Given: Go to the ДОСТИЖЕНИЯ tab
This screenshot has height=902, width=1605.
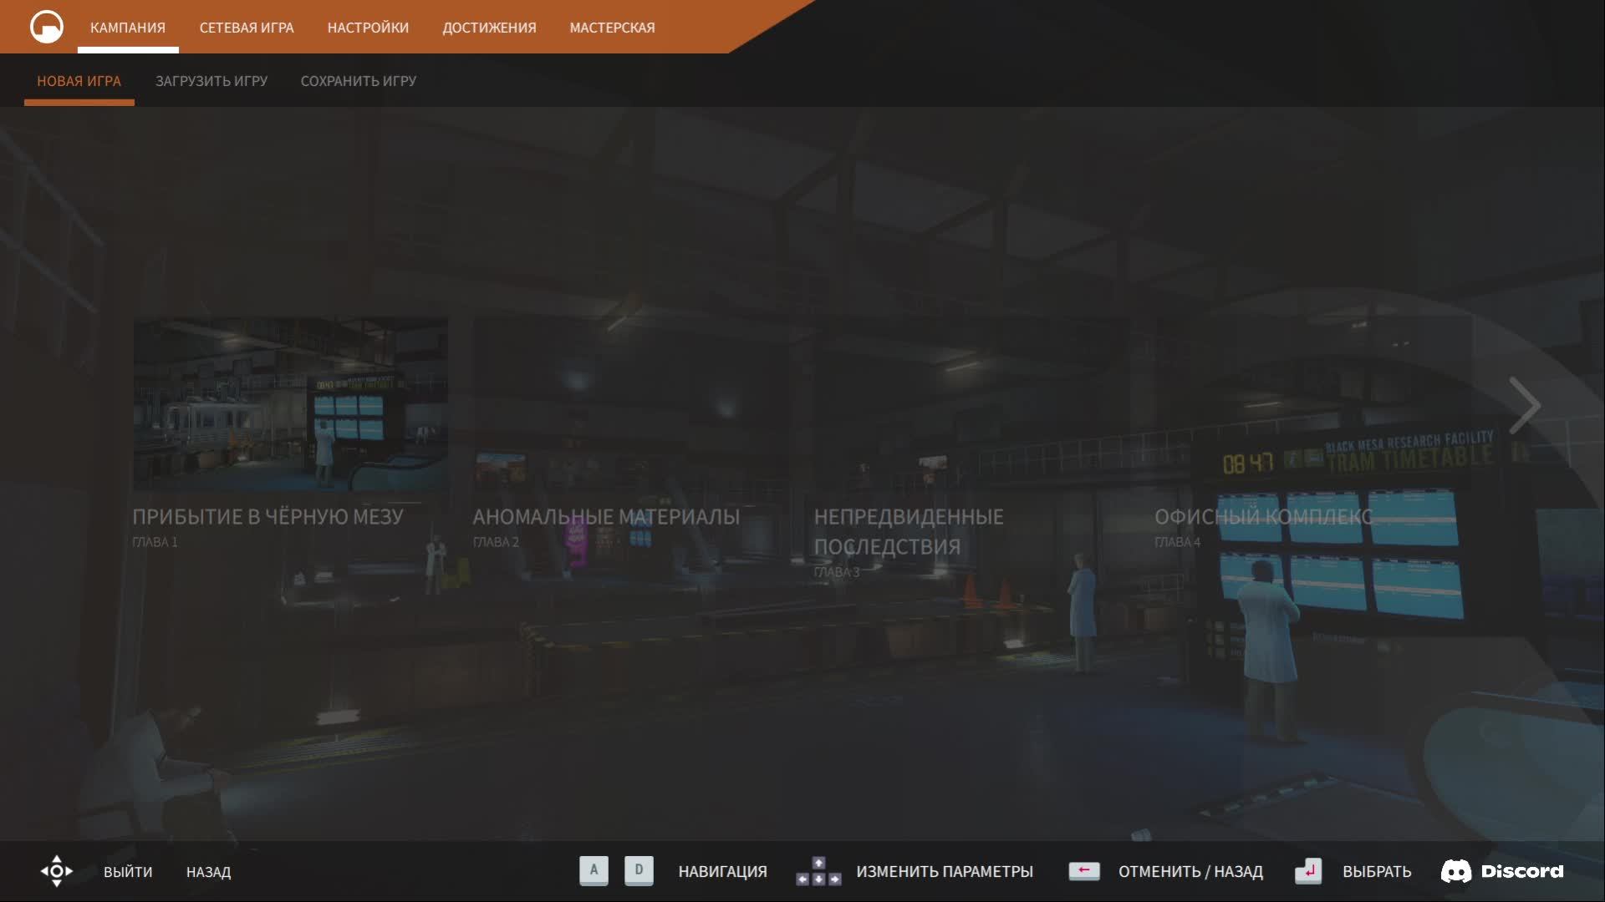Looking at the screenshot, I should [x=489, y=28].
